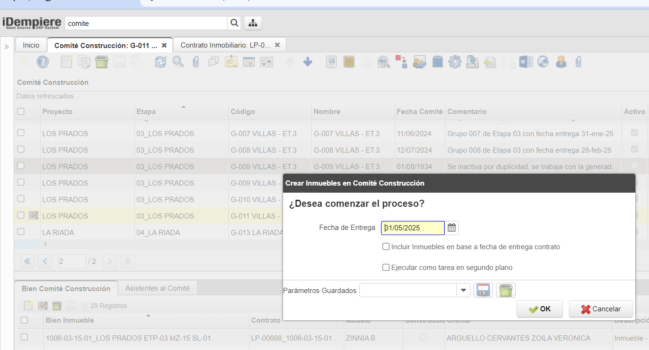Open the calendar picker for Fecha de Entrega

pos(452,228)
